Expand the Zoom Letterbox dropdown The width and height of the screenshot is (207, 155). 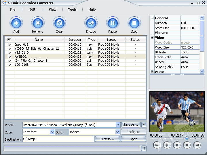(x=52, y=132)
